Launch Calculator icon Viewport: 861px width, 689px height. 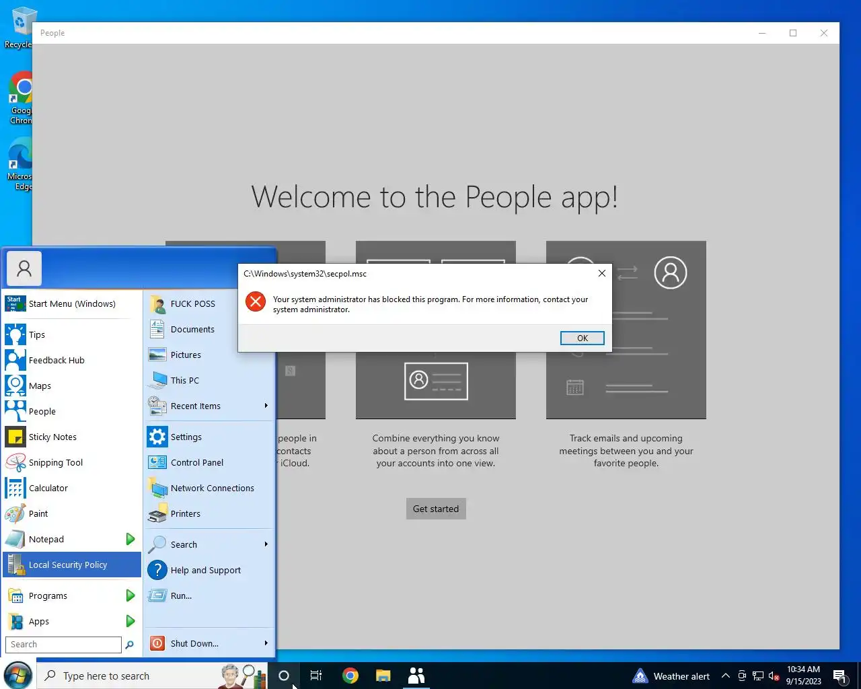coord(15,488)
